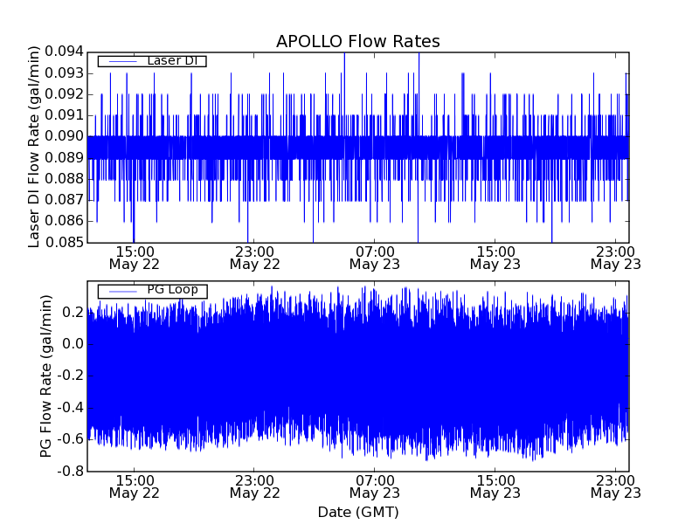
Task: Select the "PG Loop" legend label
Action: coord(171,290)
